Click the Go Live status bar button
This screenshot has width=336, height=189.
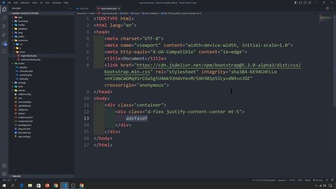pyautogui.click(x=318, y=180)
